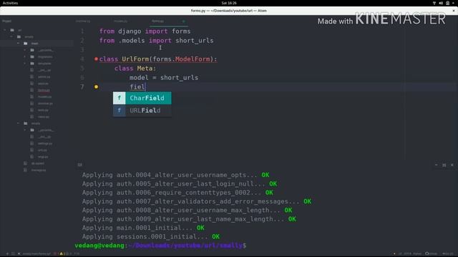Click the file icon beside manage.py
The width and height of the screenshot is (458, 257).
(x=25, y=170)
